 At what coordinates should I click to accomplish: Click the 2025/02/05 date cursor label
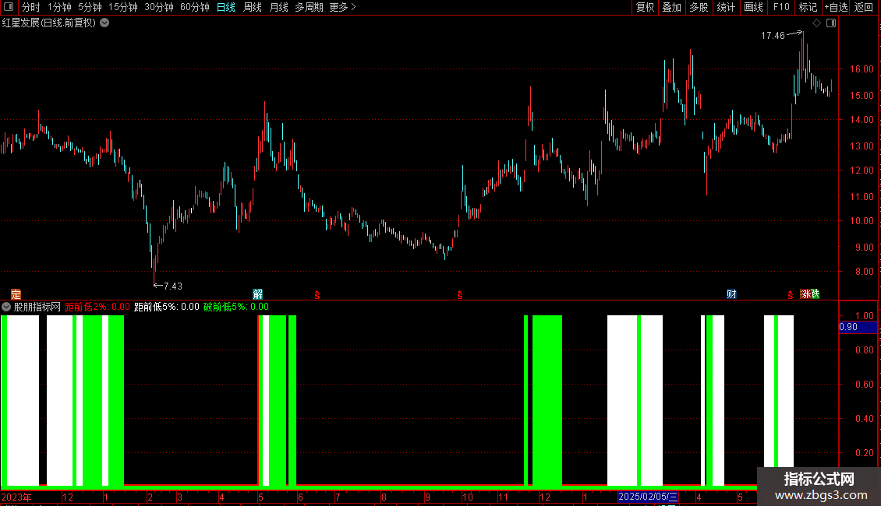tap(648, 497)
